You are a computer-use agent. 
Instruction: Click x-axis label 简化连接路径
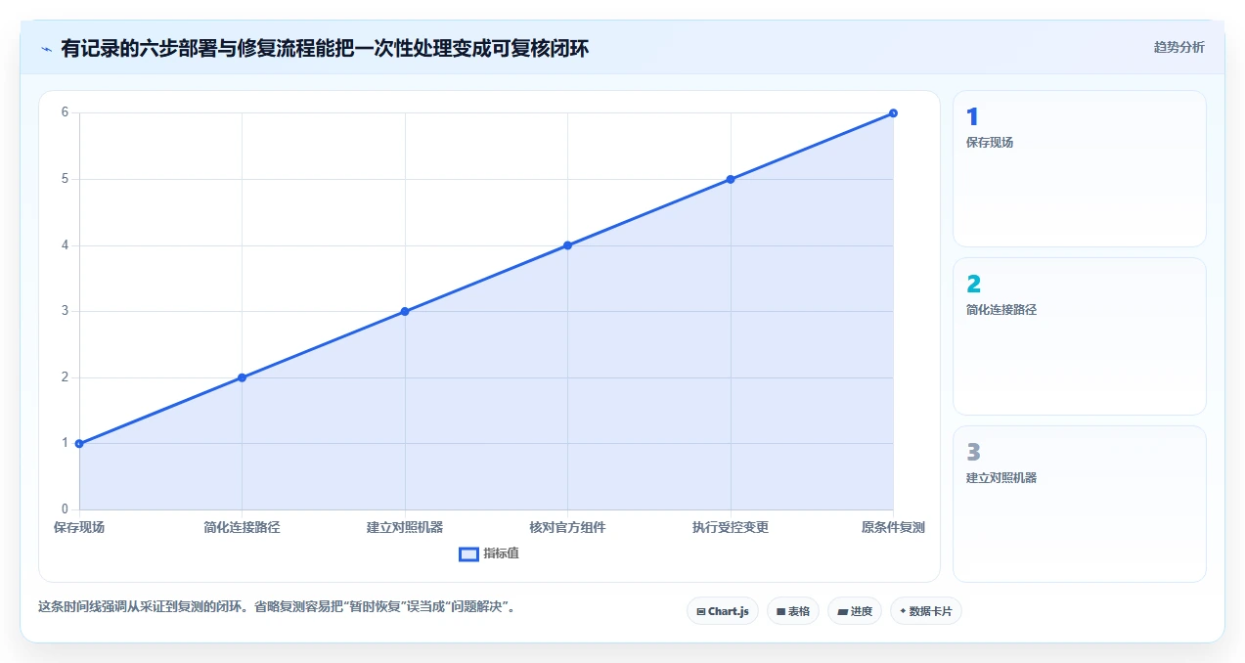pos(242,527)
